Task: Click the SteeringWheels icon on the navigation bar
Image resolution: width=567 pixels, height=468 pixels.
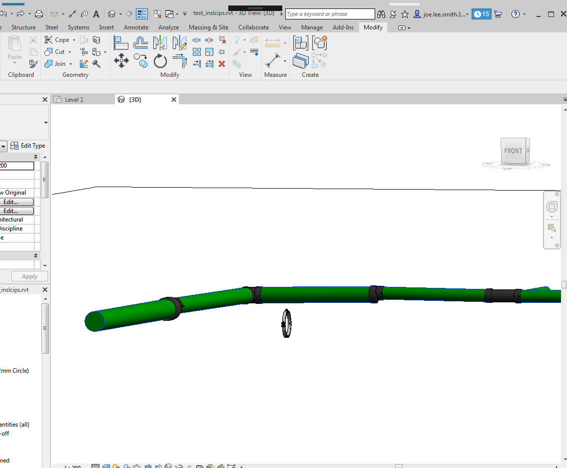Action: [x=552, y=206]
